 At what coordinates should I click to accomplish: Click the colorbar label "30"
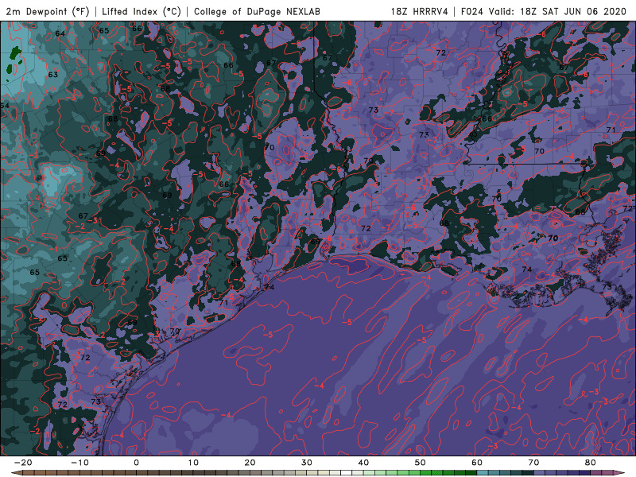point(307,463)
